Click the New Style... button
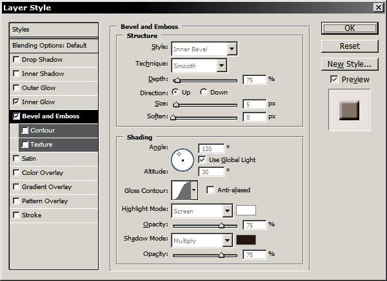 pyautogui.click(x=349, y=64)
